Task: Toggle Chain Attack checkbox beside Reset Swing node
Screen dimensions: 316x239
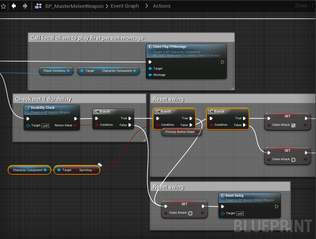Action: coord(190,213)
